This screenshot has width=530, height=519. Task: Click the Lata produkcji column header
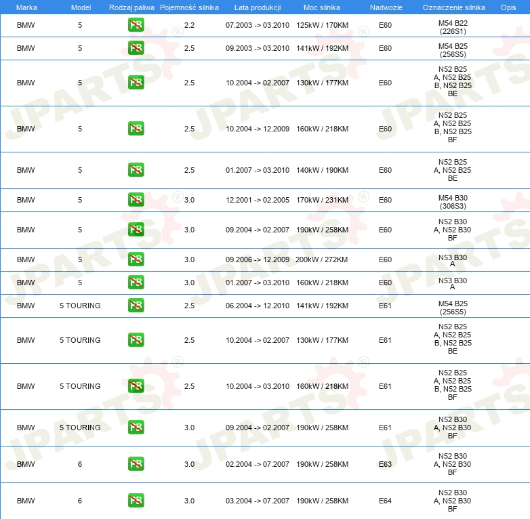click(x=258, y=7)
